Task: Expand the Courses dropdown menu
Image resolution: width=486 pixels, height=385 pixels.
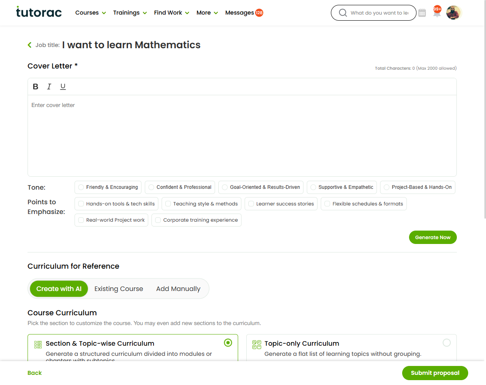Action: pyautogui.click(x=91, y=13)
